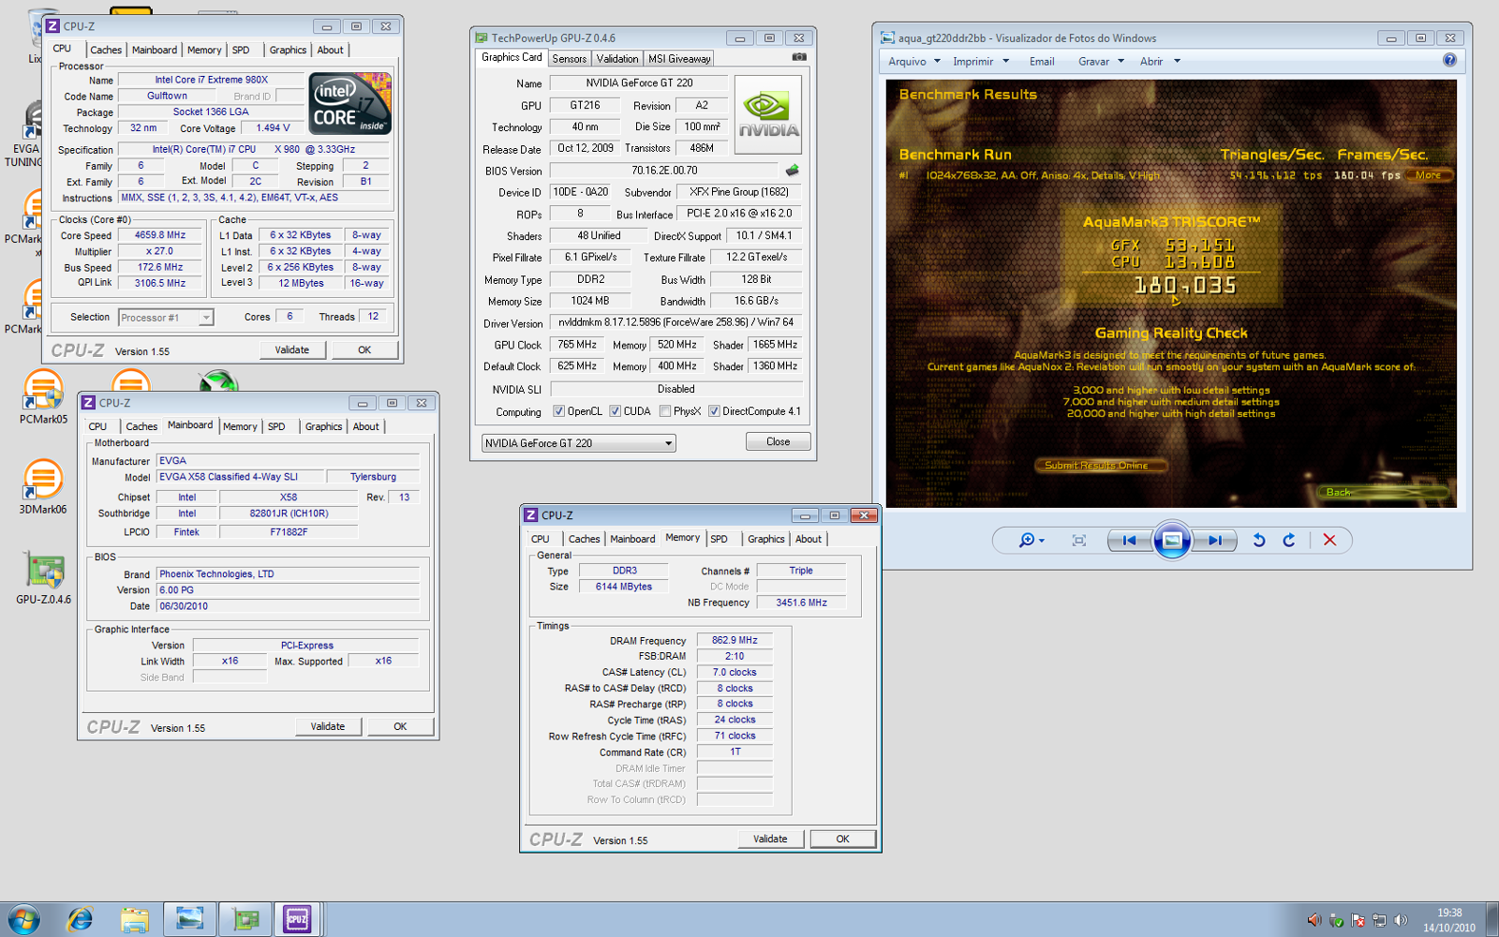Open the PCMark05 desktop shortcut

43,396
